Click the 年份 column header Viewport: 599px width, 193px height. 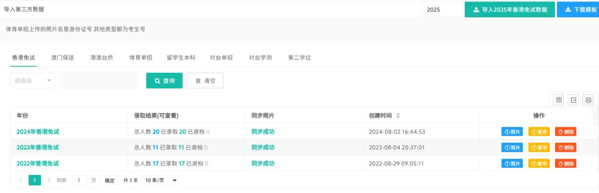(22, 116)
